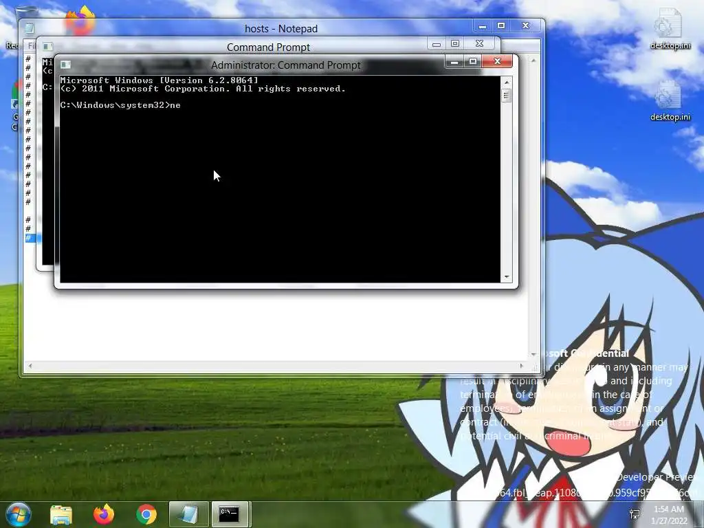Minimize the hosts - Notepad window
Image resolution: width=704 pixels, height=528 pixels.
pyautogui.click(x=482, y=26)
